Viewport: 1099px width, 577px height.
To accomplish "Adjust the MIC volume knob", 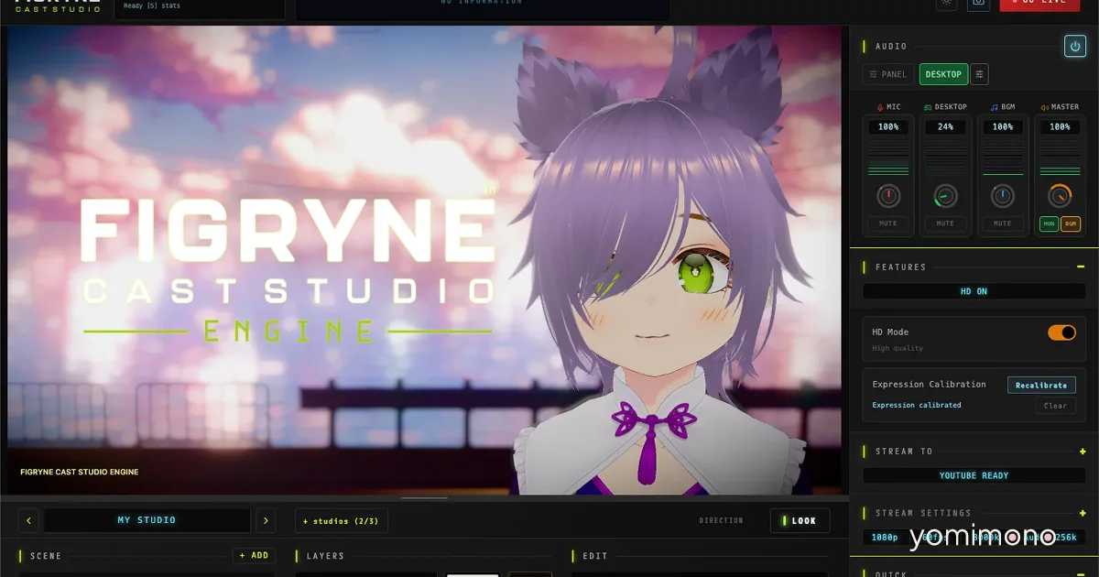I will [888, 195].
